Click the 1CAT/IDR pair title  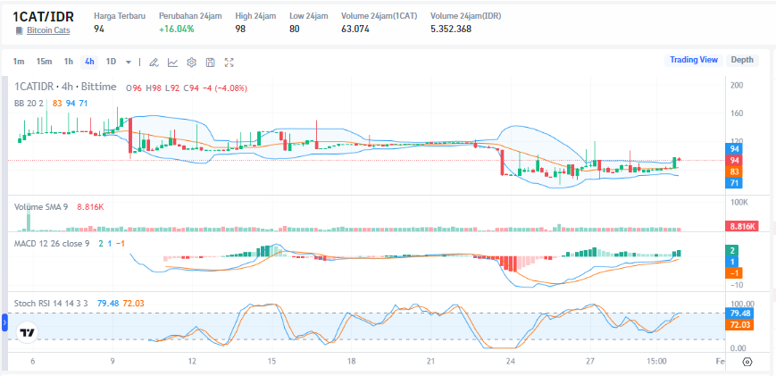(44, 16)
